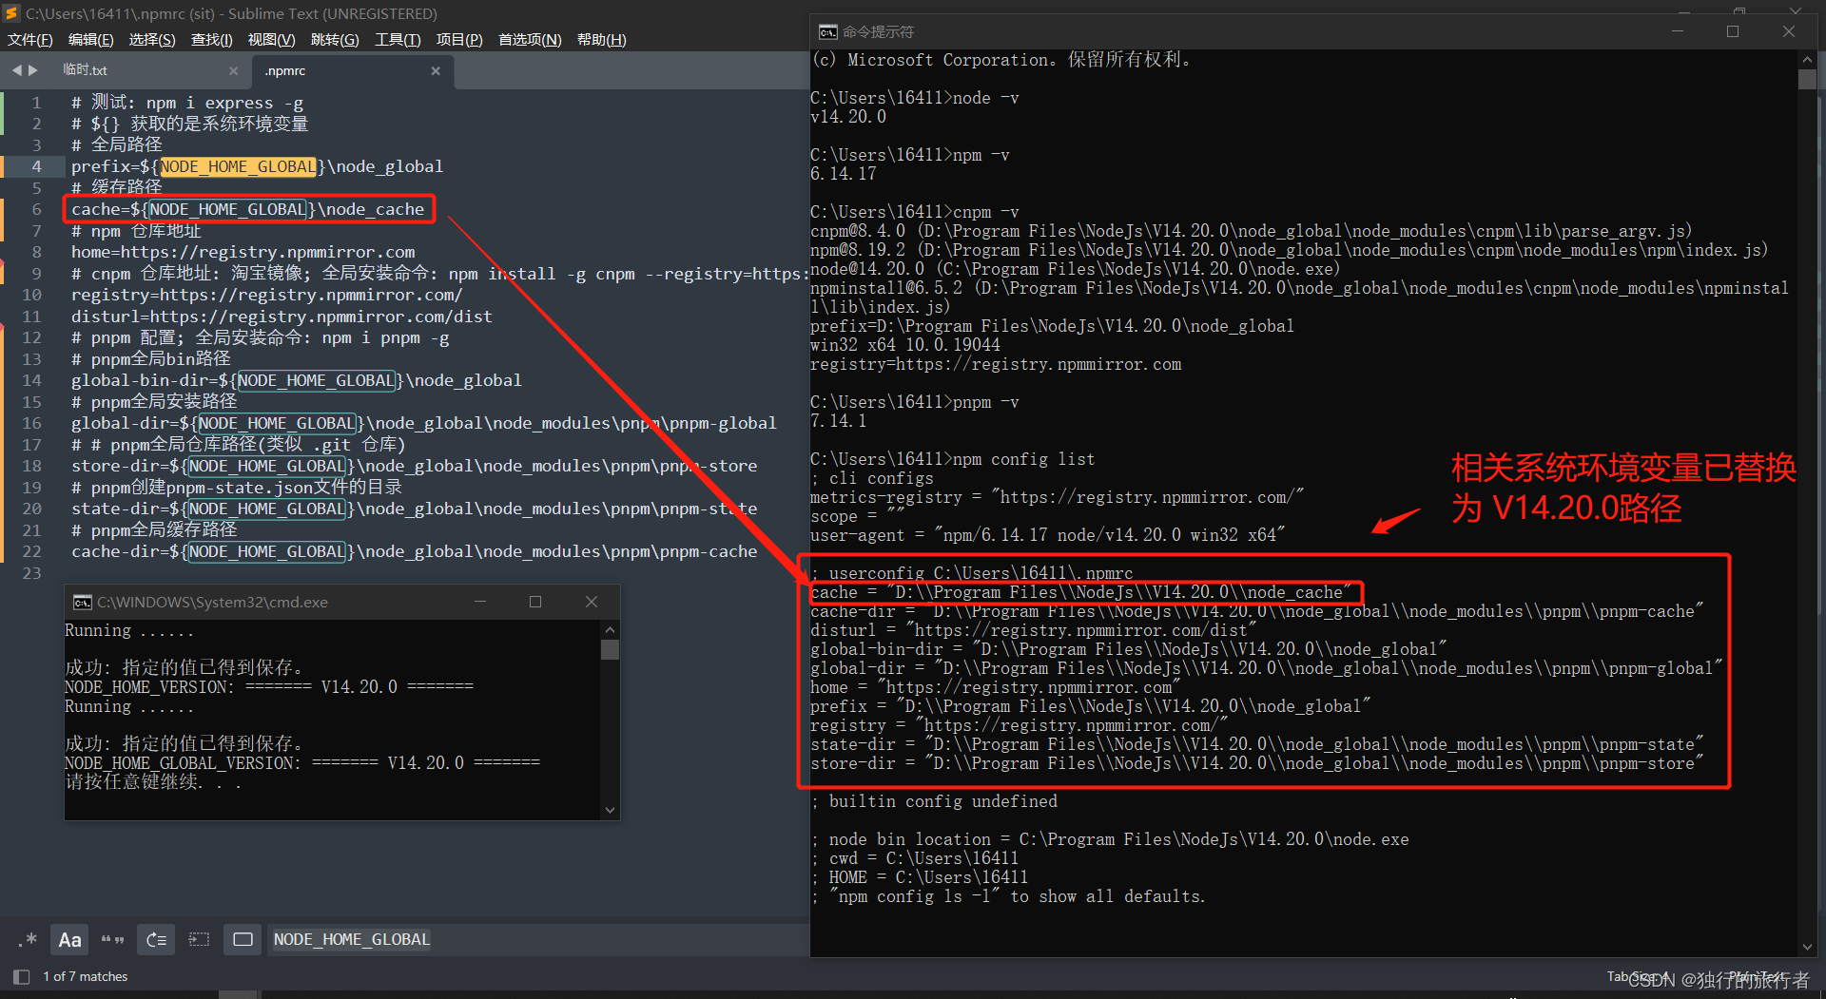Click the 'Plain Text' syntax status bar entry
Image resolution: width=1826 pixels, height=999 pixels.
pyautogui.click(x=1758, y=976)
